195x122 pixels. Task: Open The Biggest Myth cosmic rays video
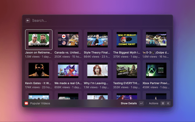(x=126, y=40)
